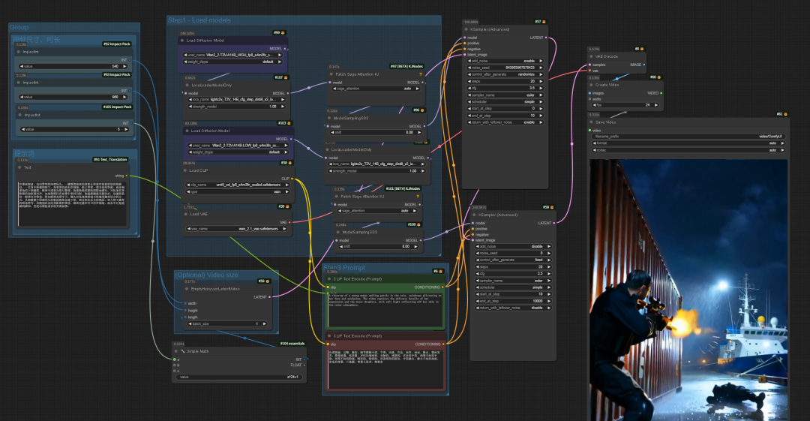This screenshot has height=421, width=810.
Task: Collapse the Simple Math node
Action: 176,351
